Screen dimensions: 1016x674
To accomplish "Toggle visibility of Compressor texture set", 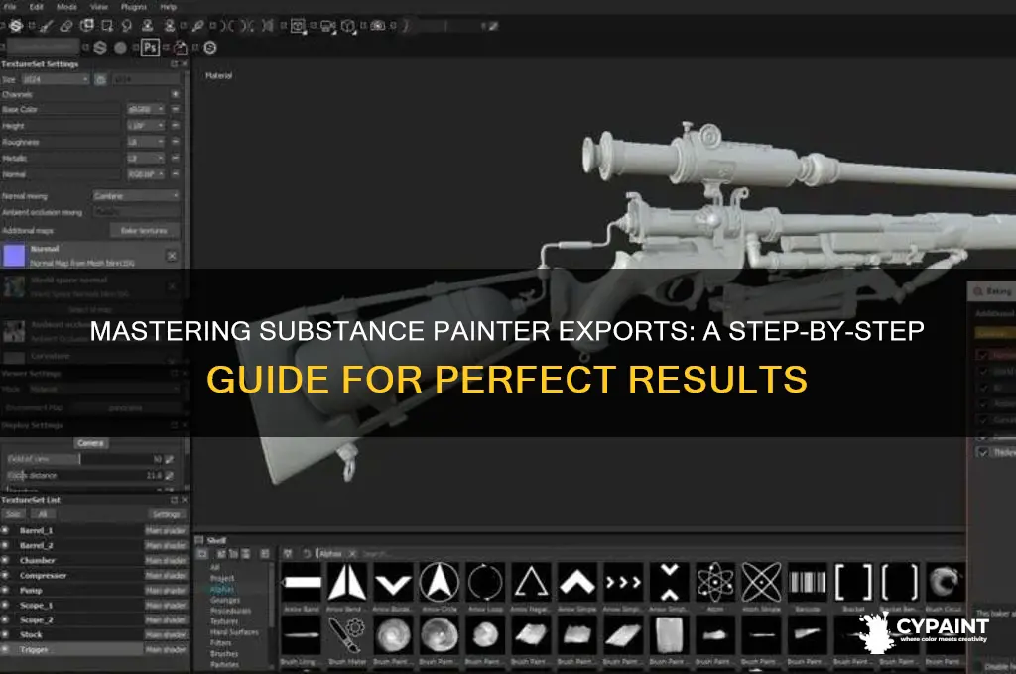I will pos(5,575).
